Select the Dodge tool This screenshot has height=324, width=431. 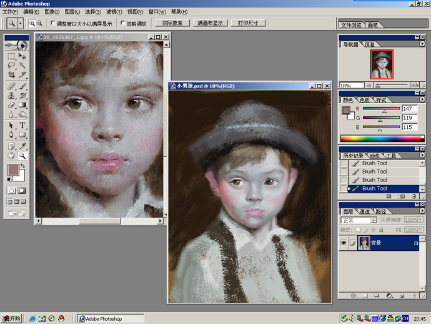coord(22,114)
